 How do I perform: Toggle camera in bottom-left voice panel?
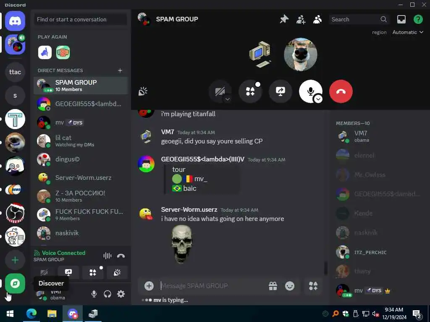click(x=44, y=273)
